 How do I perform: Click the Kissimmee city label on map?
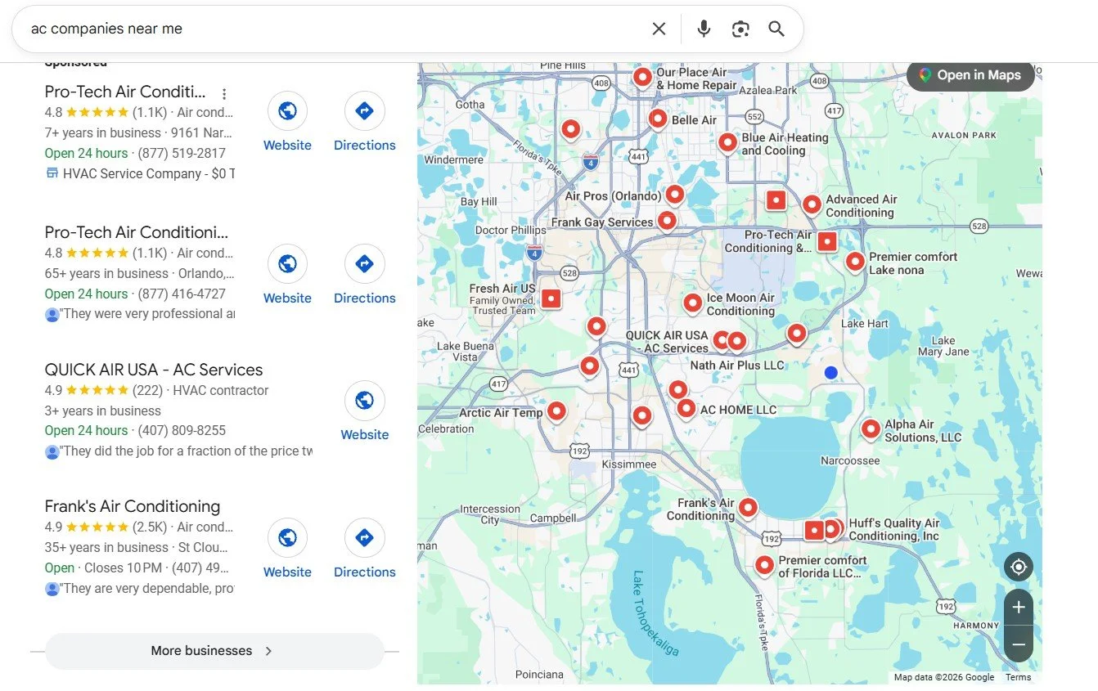(x=628, y=464)
